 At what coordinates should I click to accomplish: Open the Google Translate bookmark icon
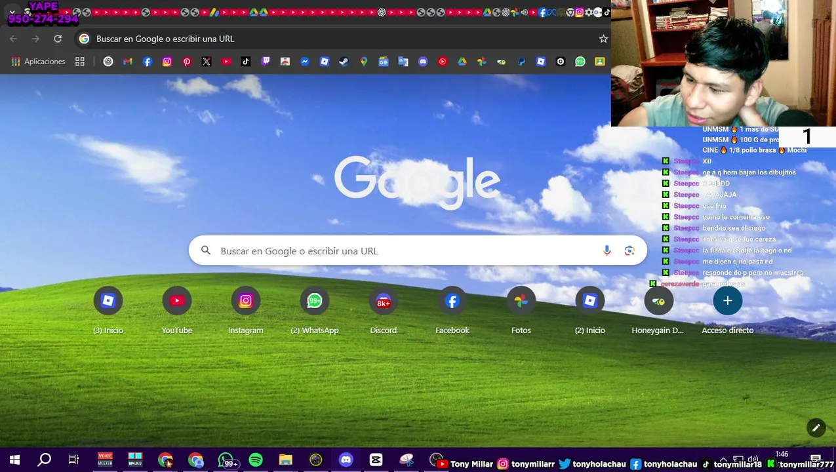pyautogui.click(x=403, y=62)
